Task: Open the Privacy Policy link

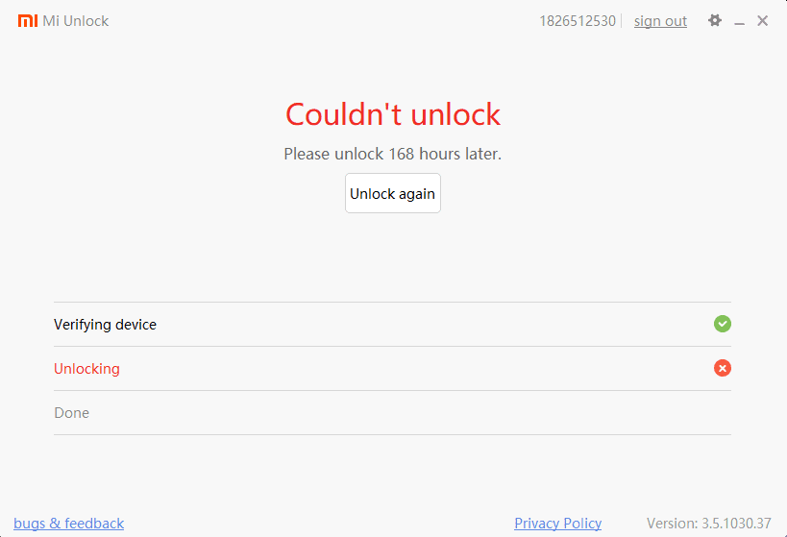Action: coord(557,523)
